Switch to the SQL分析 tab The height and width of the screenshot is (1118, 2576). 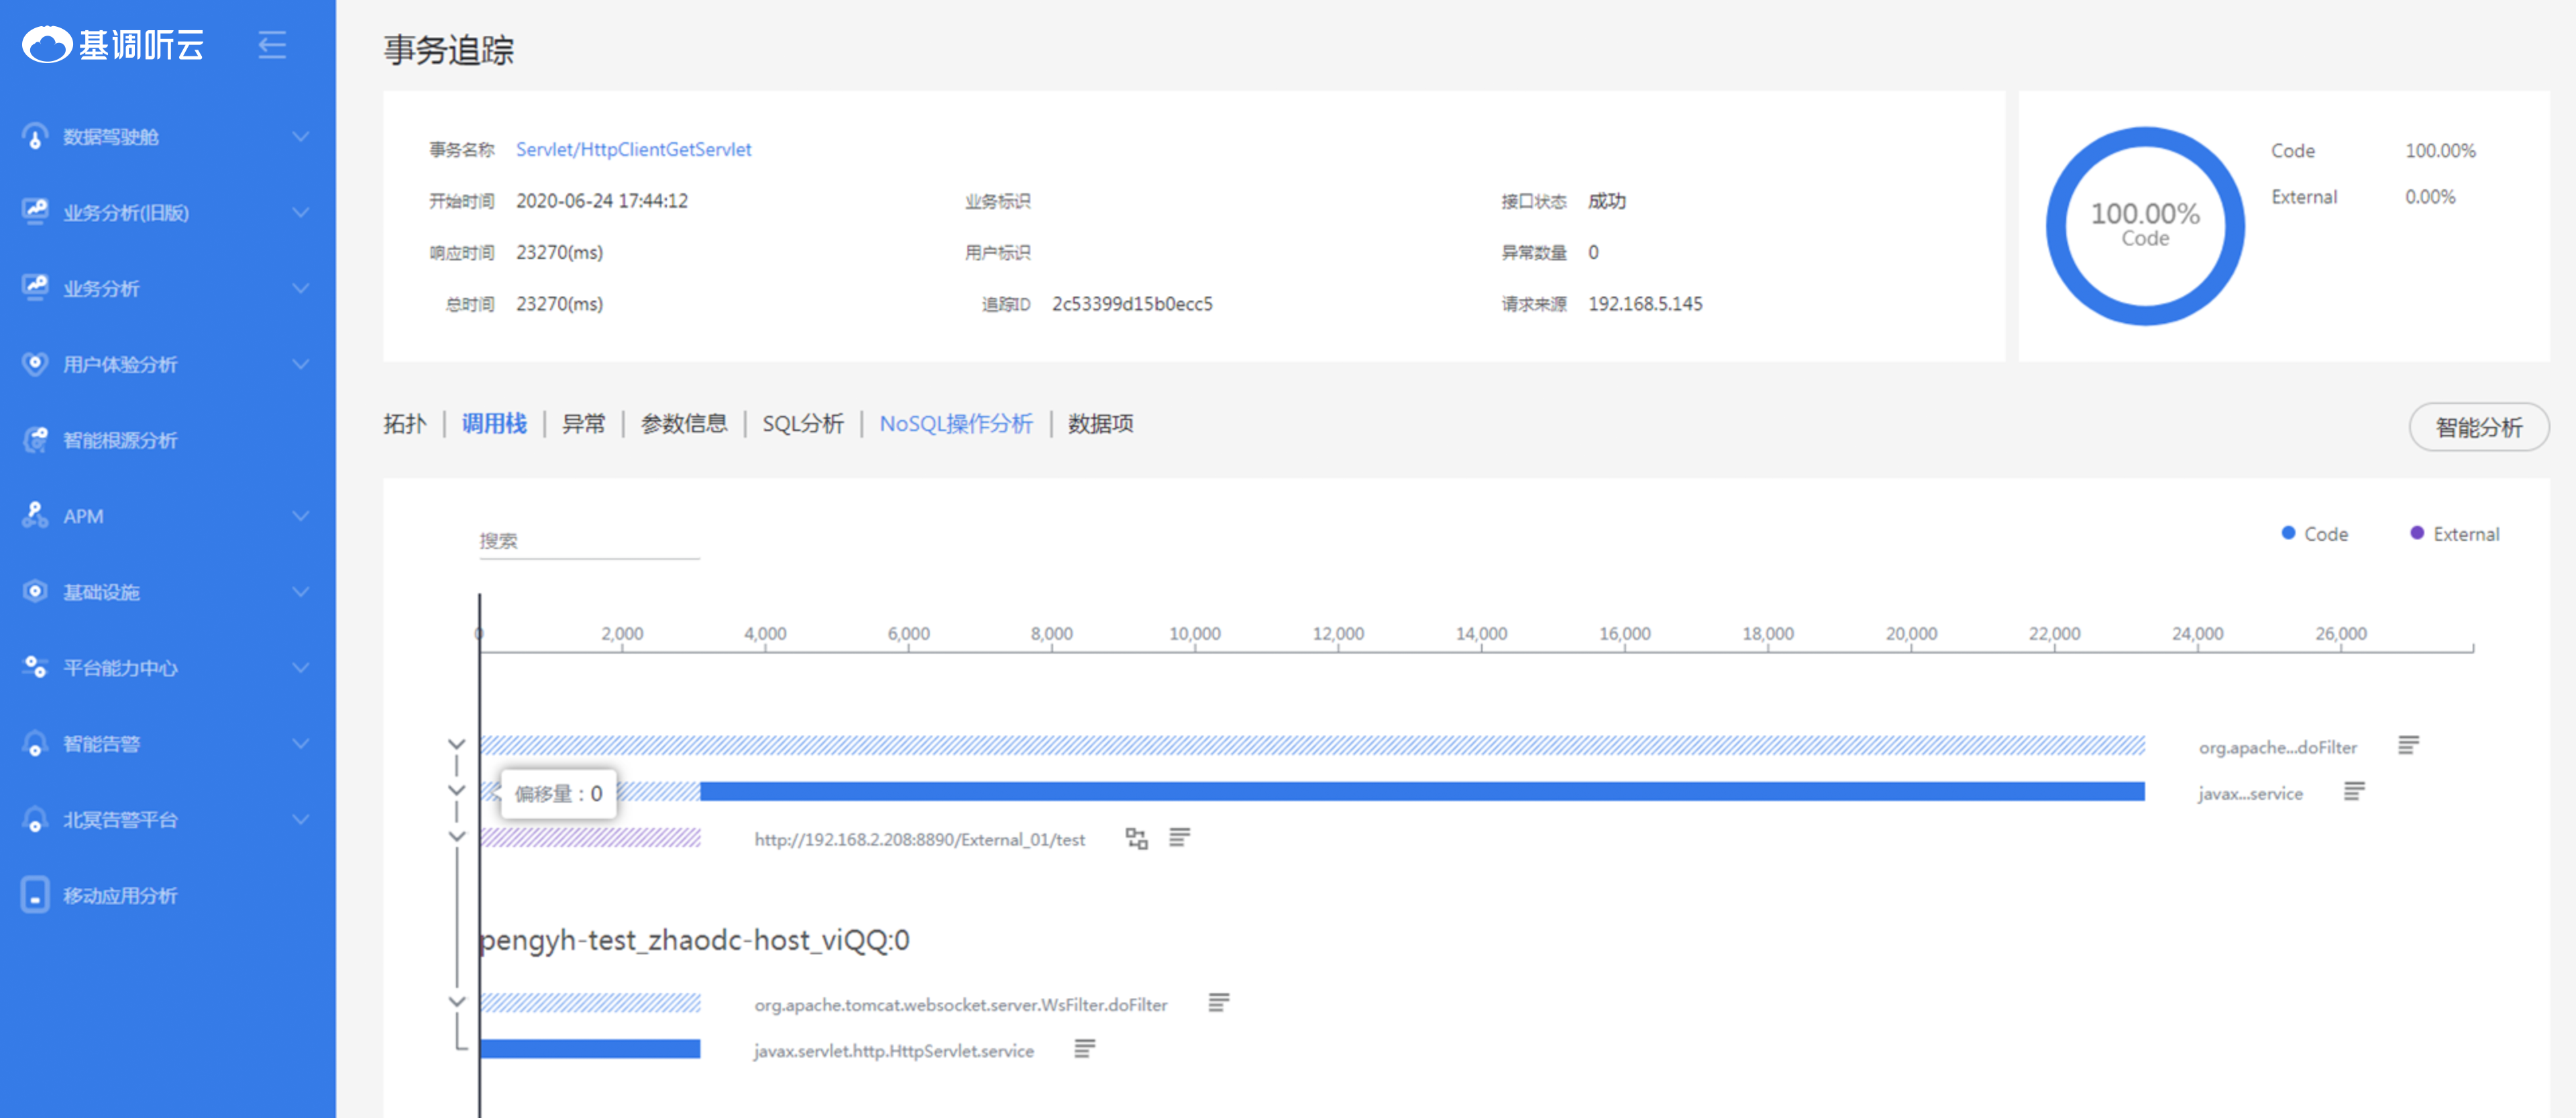802,424
